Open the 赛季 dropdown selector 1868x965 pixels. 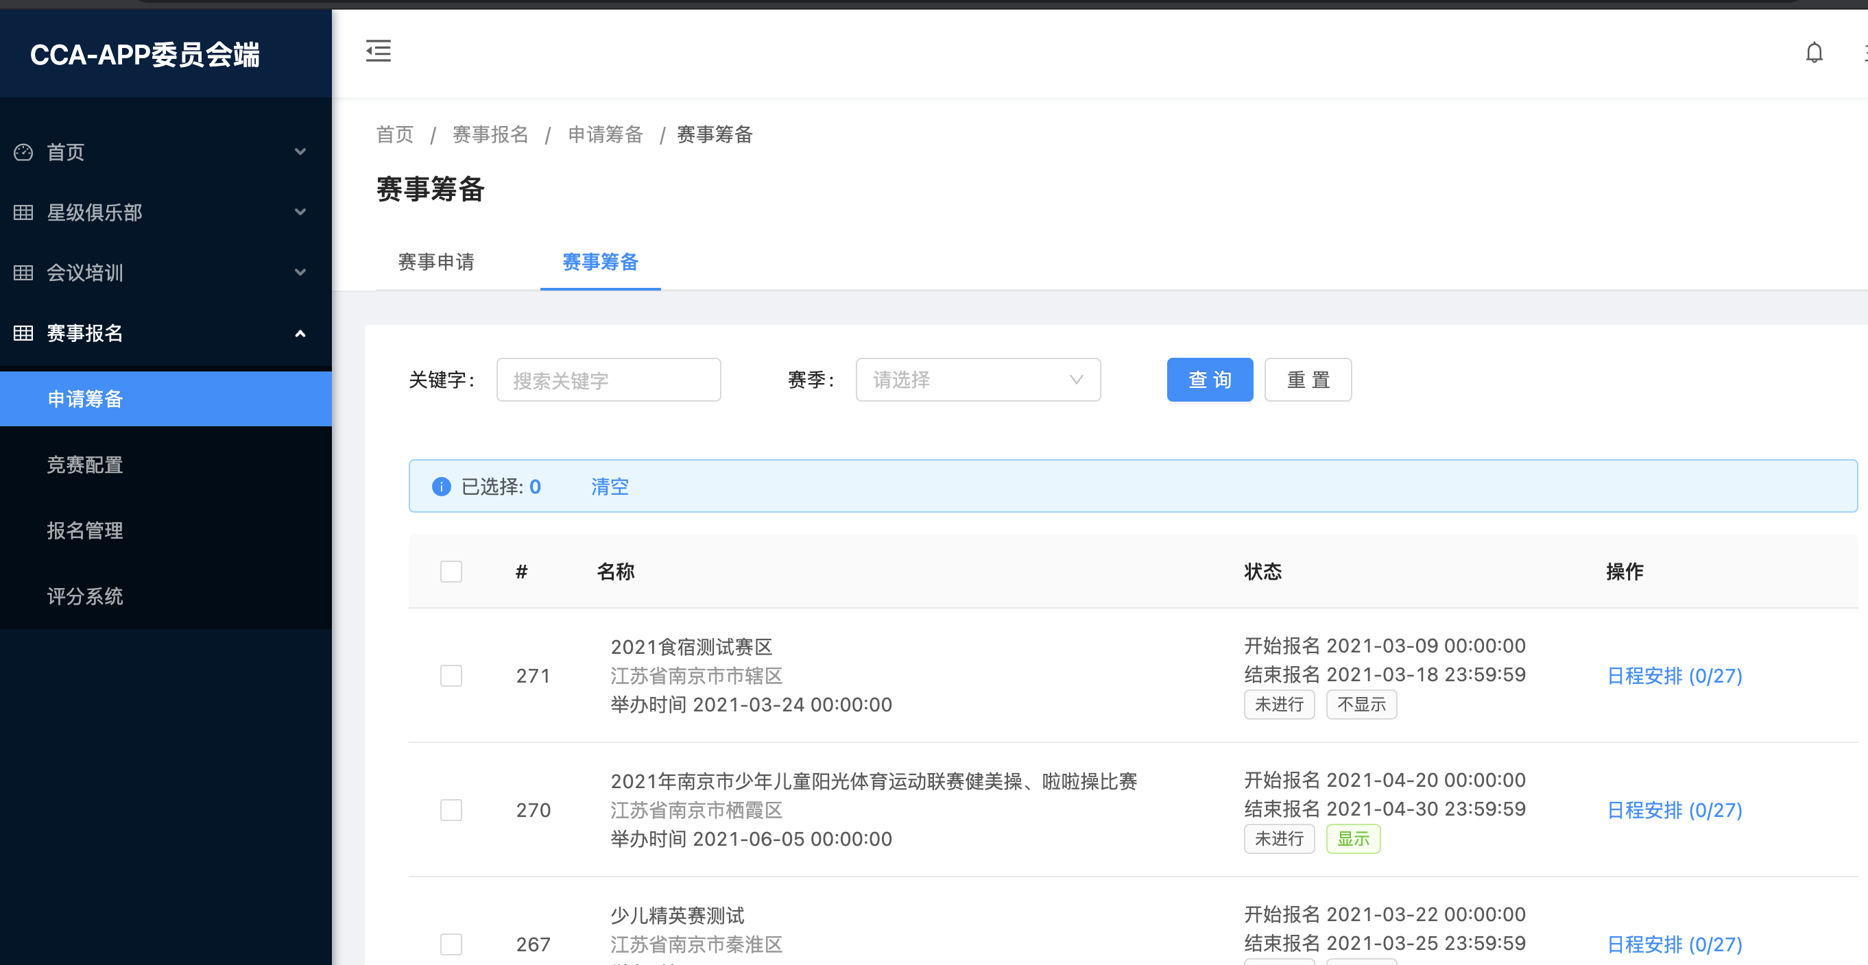pos(977,380)
